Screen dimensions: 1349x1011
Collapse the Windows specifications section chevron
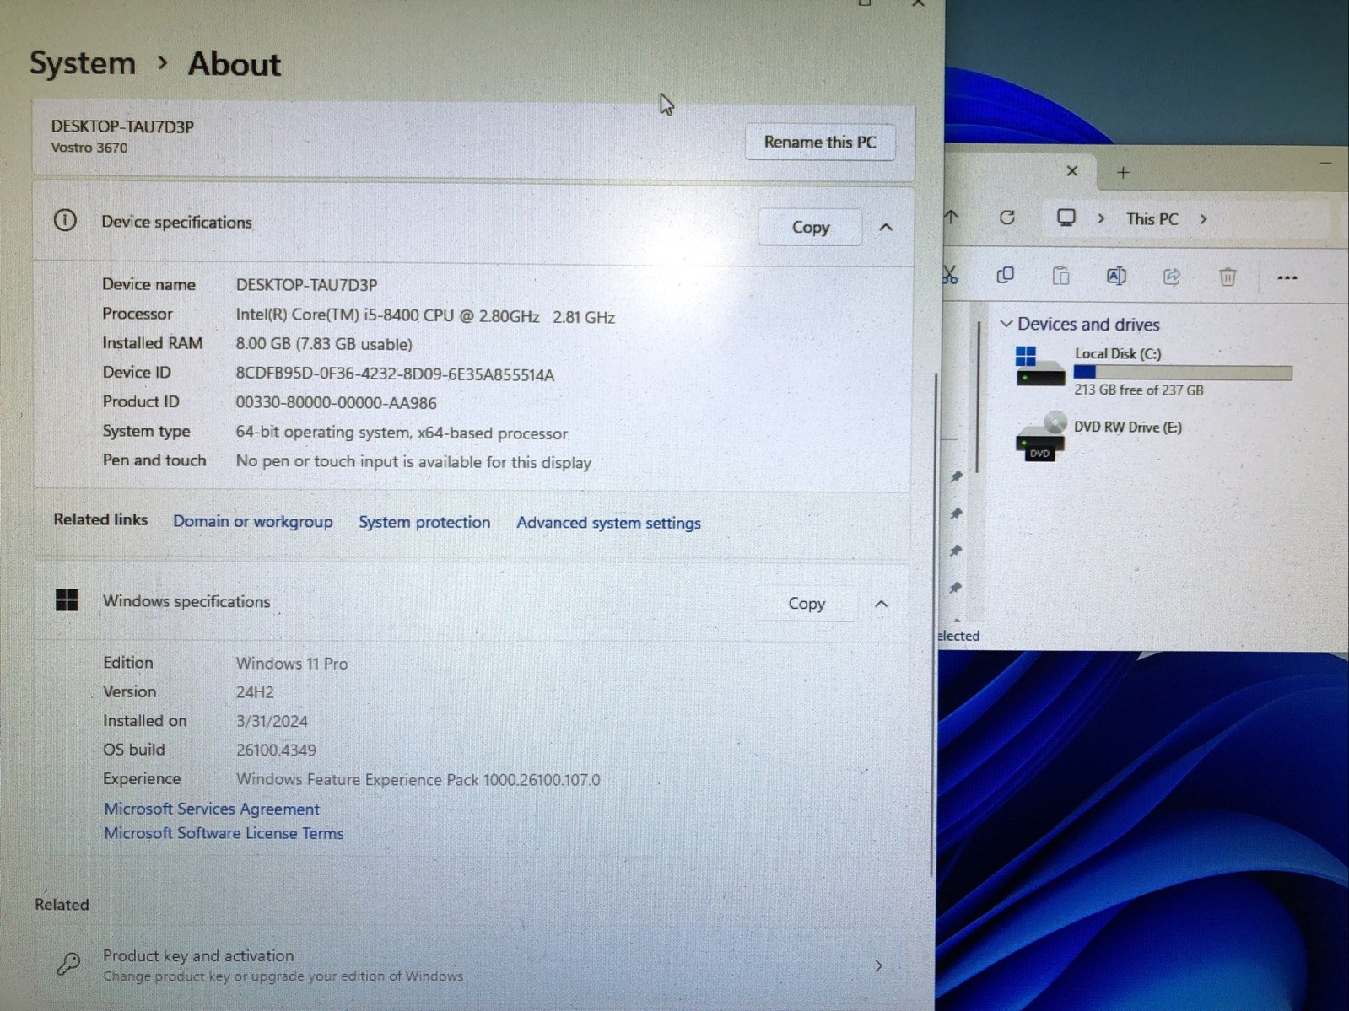pos(881,604)
